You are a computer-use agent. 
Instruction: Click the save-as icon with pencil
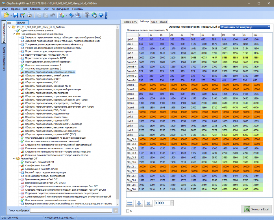coord(23,15)
